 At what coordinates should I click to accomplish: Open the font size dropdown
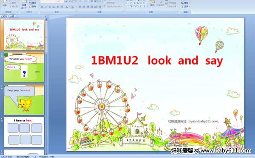62,1
